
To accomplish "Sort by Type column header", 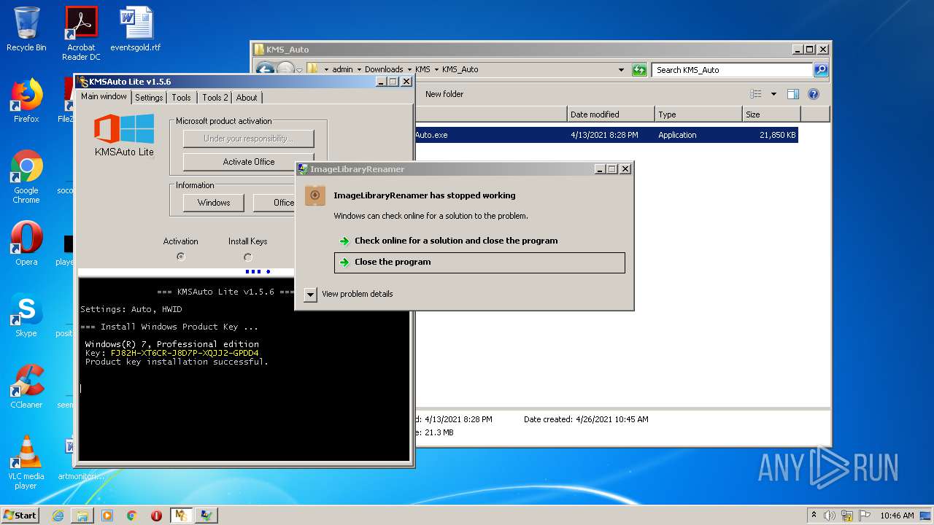I will coord(698,114).
